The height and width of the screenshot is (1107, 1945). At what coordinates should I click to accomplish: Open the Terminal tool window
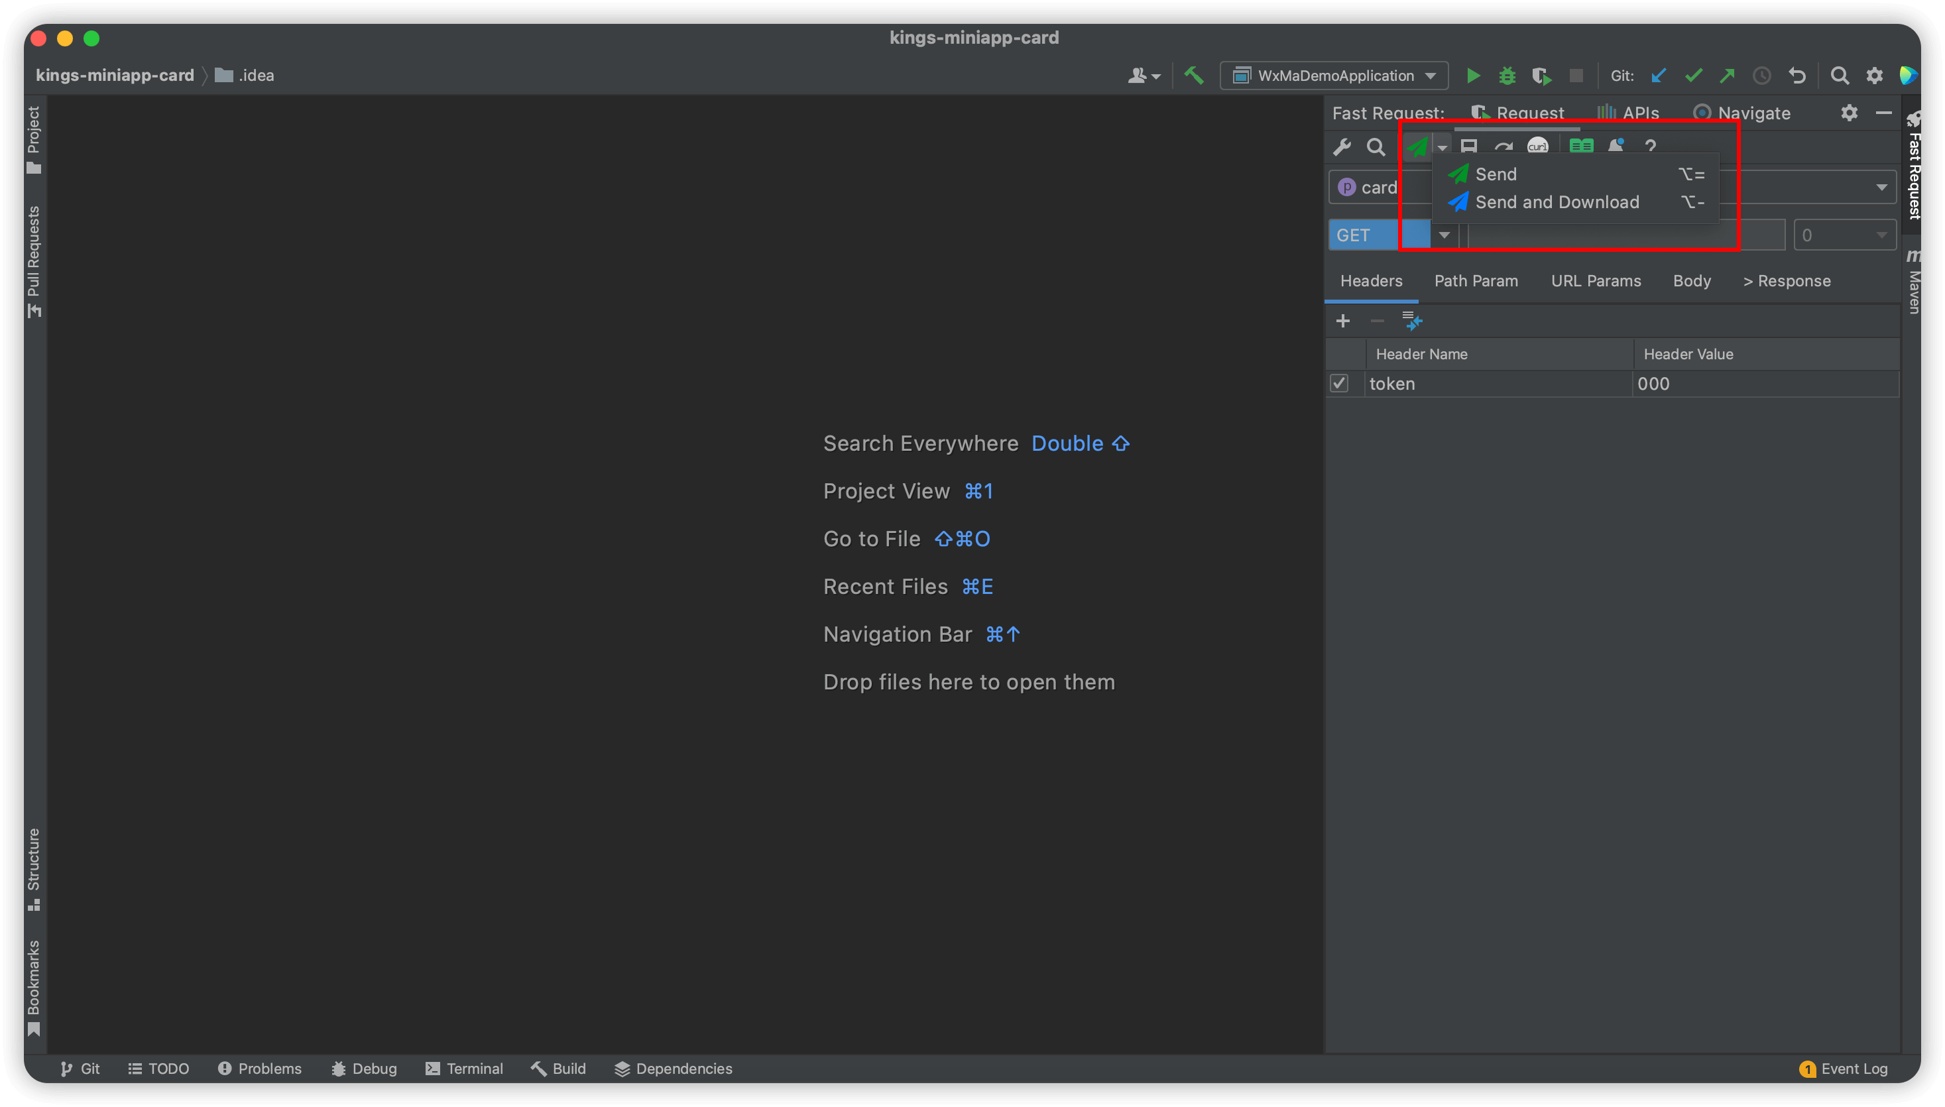pos(465,1069)
